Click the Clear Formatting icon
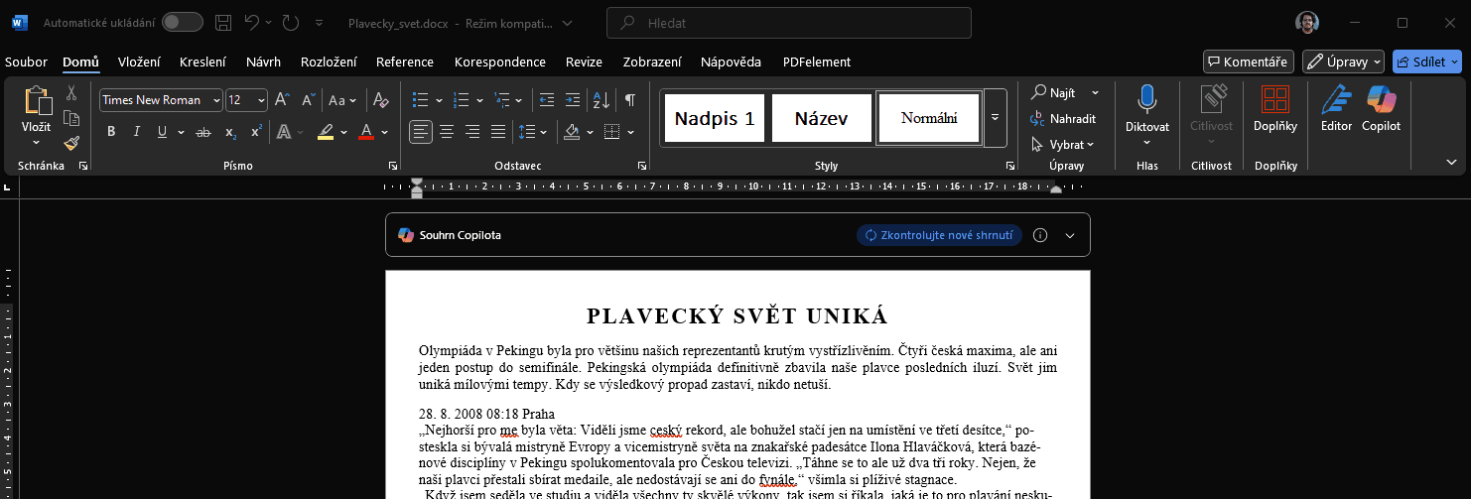This screenshot has width=1471, height=499. 381,100
